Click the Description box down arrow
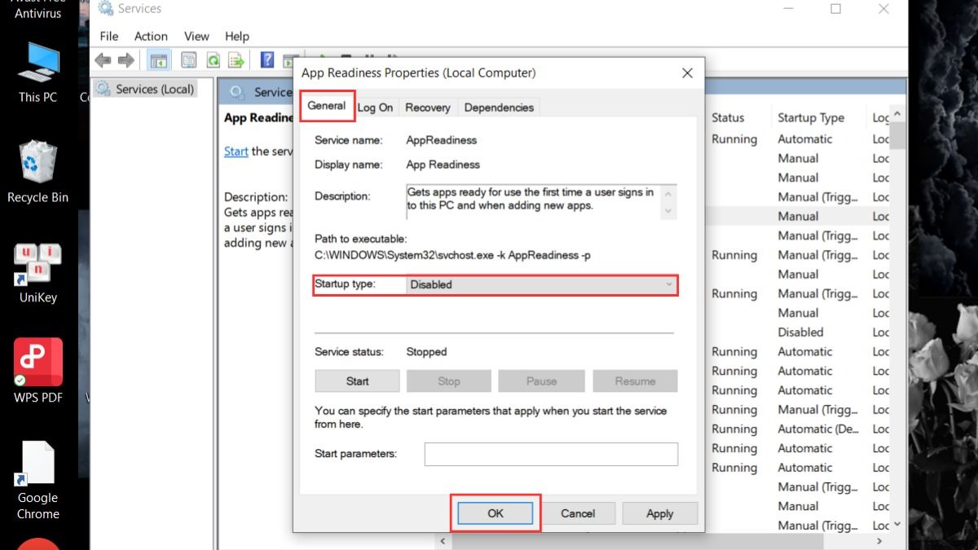This screenshot has width=978, height=550. pyautogui.click(x=669, y=211)
